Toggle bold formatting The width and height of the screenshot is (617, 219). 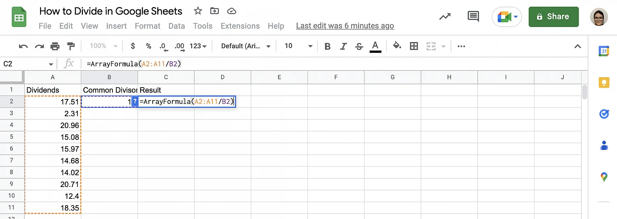point(327,46)
